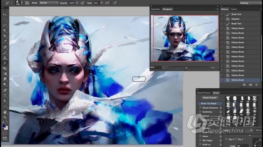The image size is (263, 147).
Task: Open the blending Mode dropdown
Action: pyautogui.click(x=49, y=3)
